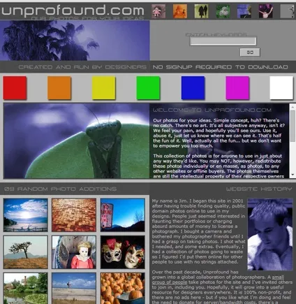
Task: Select the yellow color swatch
Action: [103, 88]
